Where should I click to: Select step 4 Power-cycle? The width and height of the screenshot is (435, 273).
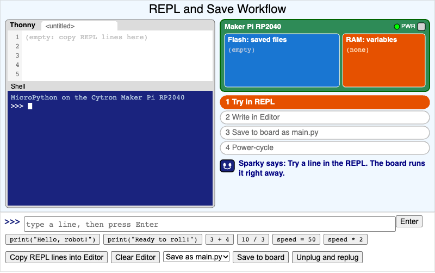(325, 148)
